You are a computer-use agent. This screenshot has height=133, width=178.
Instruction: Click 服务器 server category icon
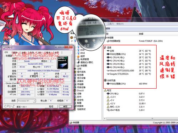coord(75,75)
